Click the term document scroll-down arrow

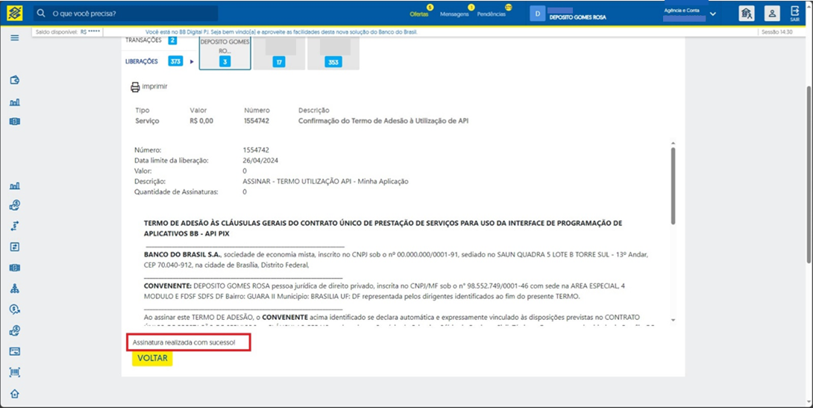coord(673,320)
